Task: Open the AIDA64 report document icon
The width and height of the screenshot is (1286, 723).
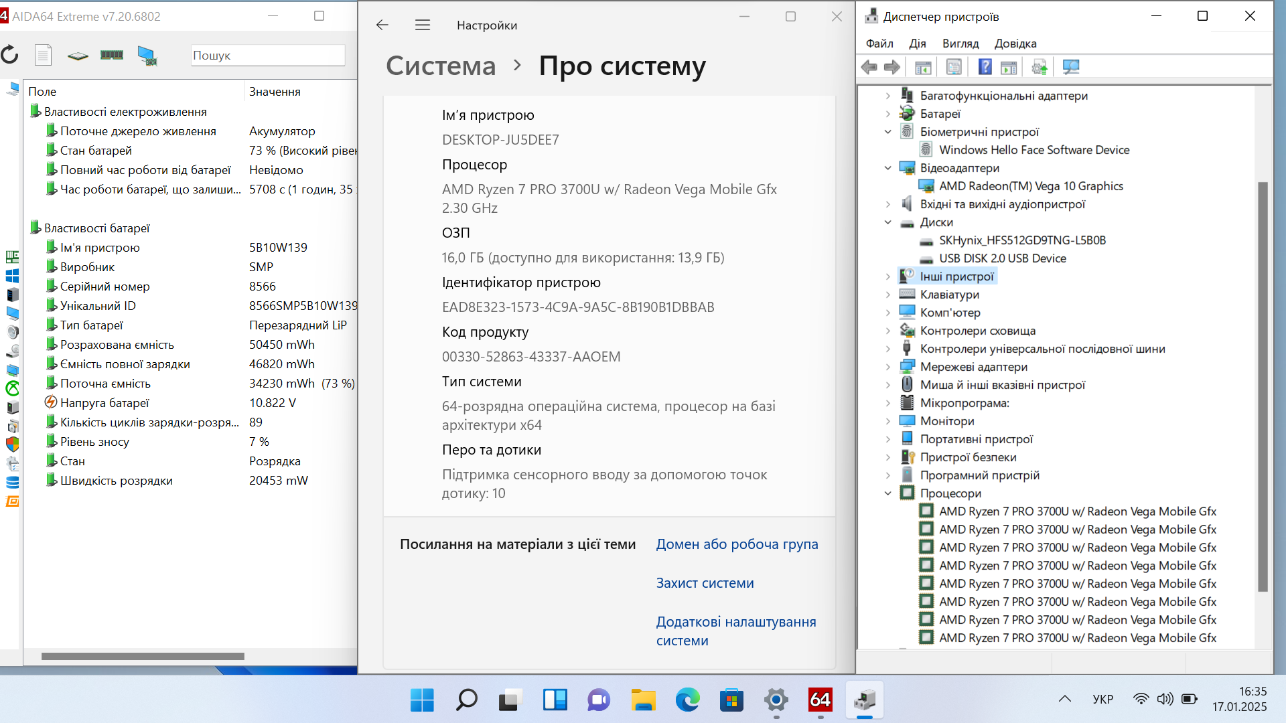Action: [43, 55]
